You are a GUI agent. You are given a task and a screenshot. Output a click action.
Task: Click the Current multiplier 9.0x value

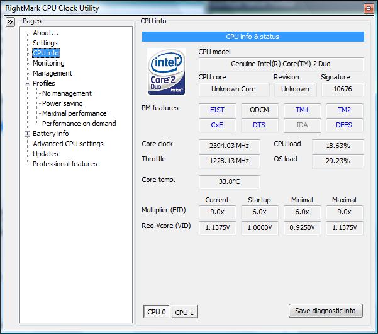217,212
